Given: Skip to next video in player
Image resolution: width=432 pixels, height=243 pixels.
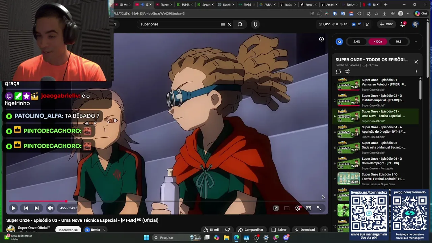Looking at the screenshot, I should tap(37, 208).
